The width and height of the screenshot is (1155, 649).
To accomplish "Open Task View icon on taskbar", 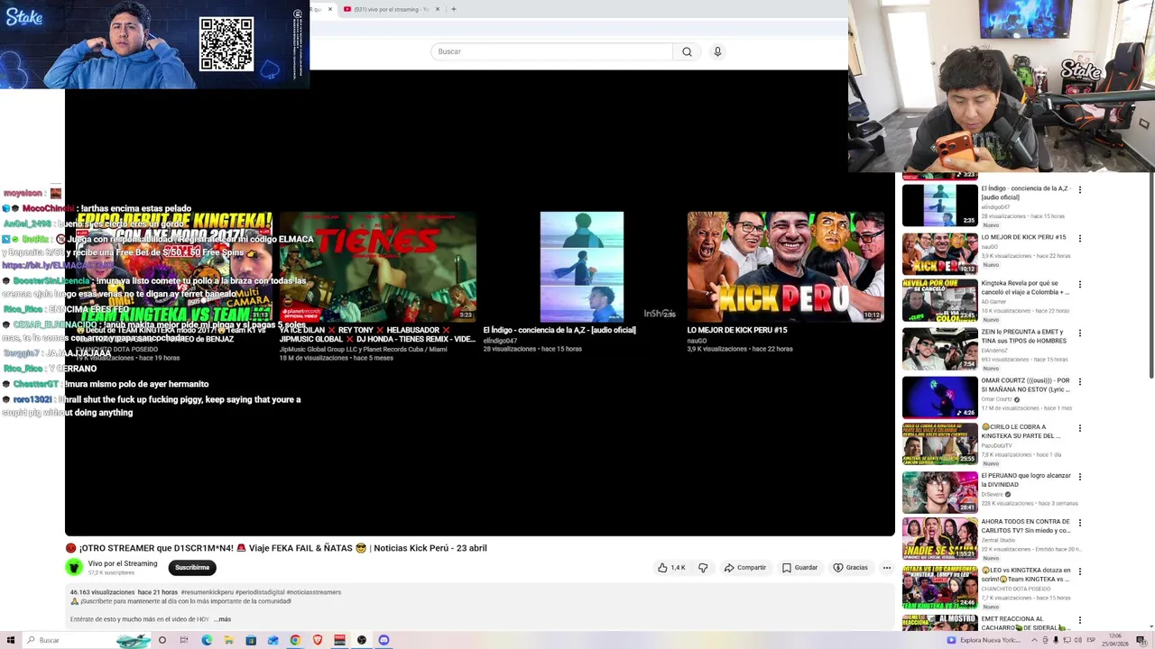I will pos(183,640).
